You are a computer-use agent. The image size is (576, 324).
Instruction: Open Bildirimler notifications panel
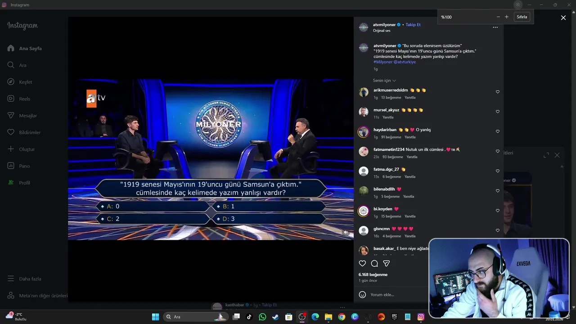24,132
